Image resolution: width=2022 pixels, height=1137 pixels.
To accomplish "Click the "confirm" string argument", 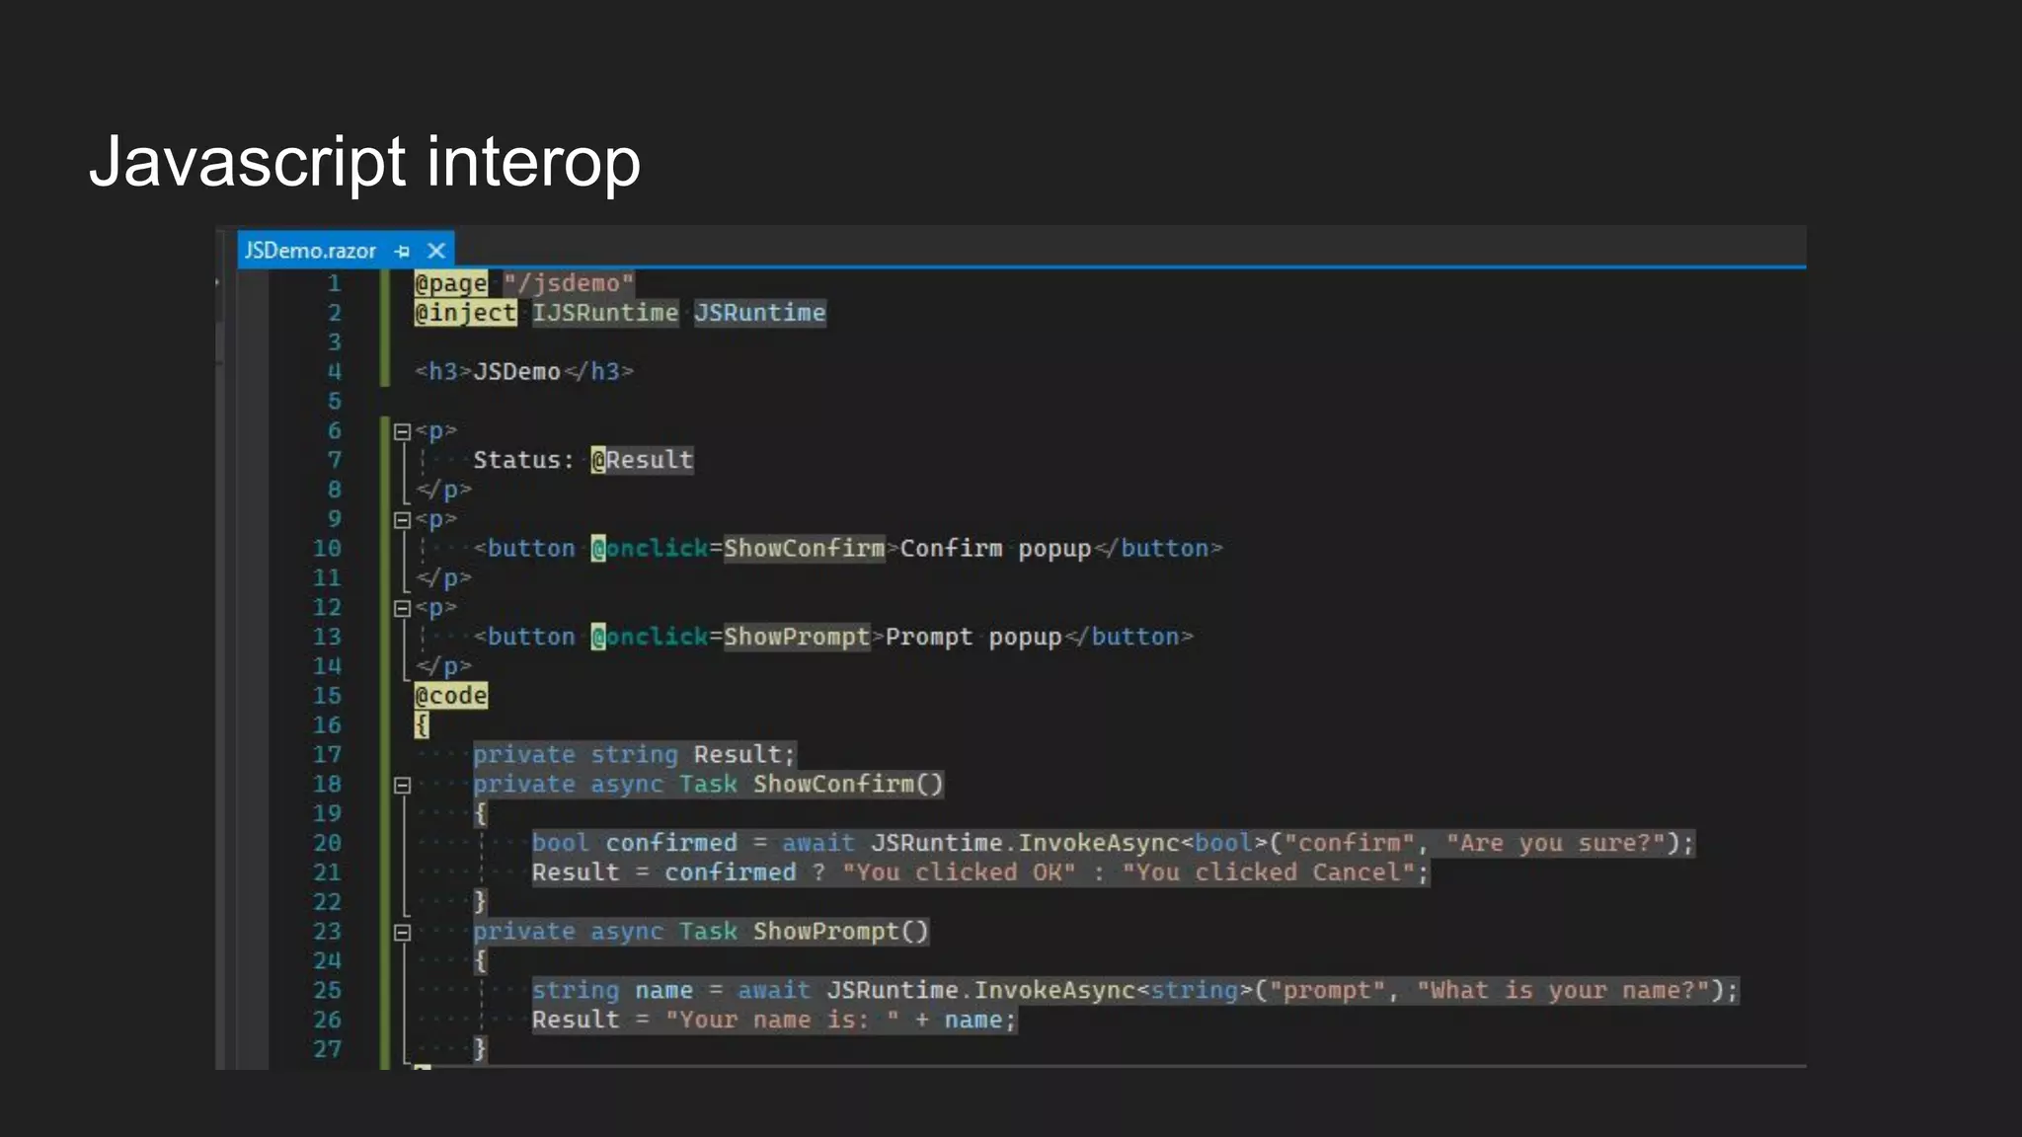I will click(x=1350, y=844).
